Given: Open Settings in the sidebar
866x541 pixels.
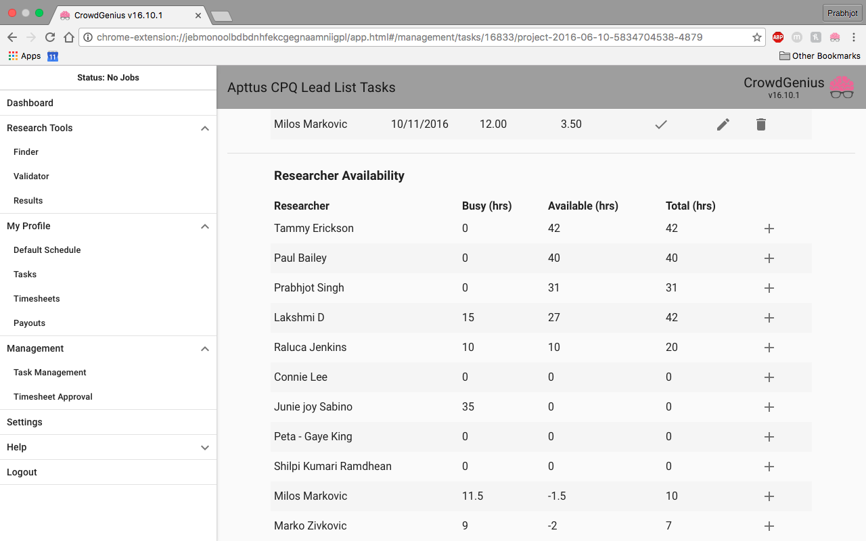Looking at the screenshot, I should (108, 422).
